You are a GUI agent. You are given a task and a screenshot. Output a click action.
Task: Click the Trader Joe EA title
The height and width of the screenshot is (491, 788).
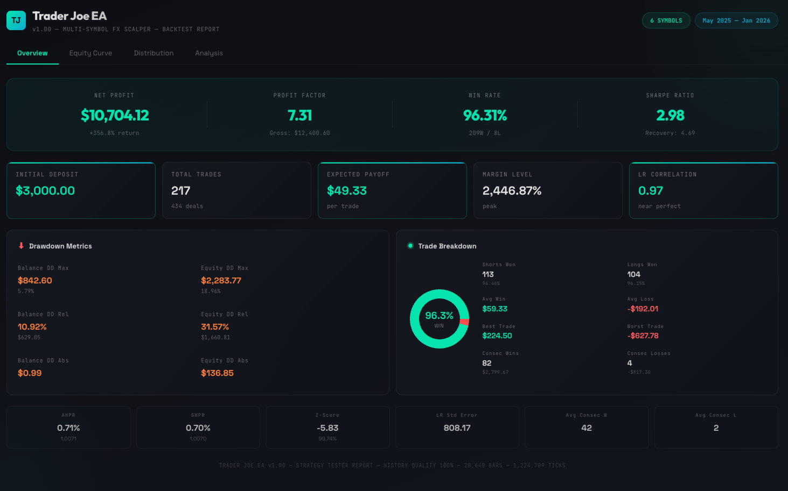[69, 16]
